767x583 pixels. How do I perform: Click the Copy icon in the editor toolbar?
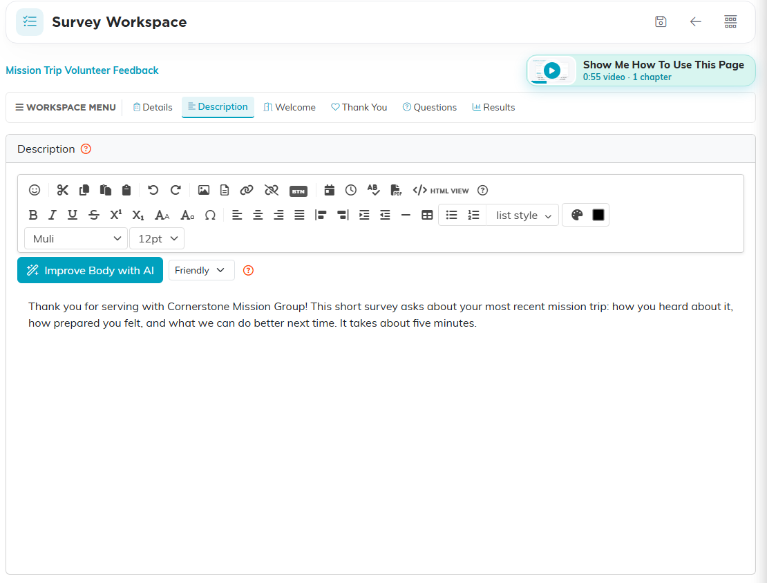pos(84,190)
